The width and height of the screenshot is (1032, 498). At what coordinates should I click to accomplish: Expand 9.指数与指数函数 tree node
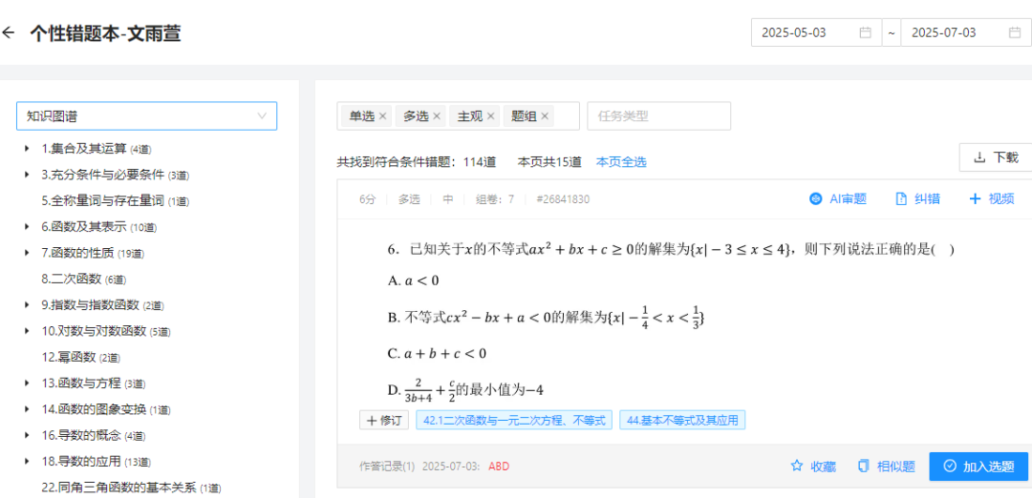click(x=27, y=305)
